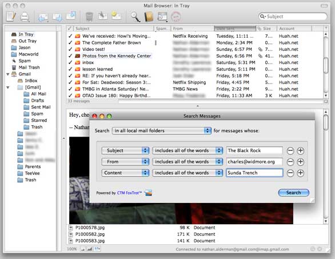This screenshot has width=335, height=259.
Task: Remove the Subject search criterion with minus button
Action: pos(290,151)
